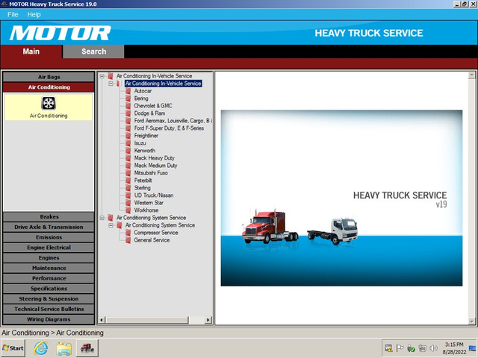Switch to the Search tab
Image resolution: width=478 pixels, height=358 pixels.
point(93,51)
